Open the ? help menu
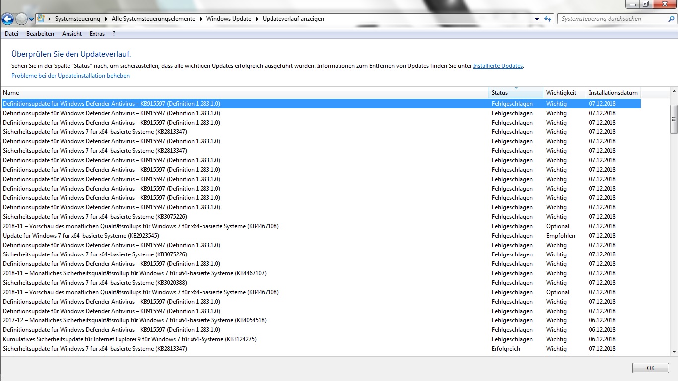The width and height of the screenshot is (678, 381). pos(114,34)
